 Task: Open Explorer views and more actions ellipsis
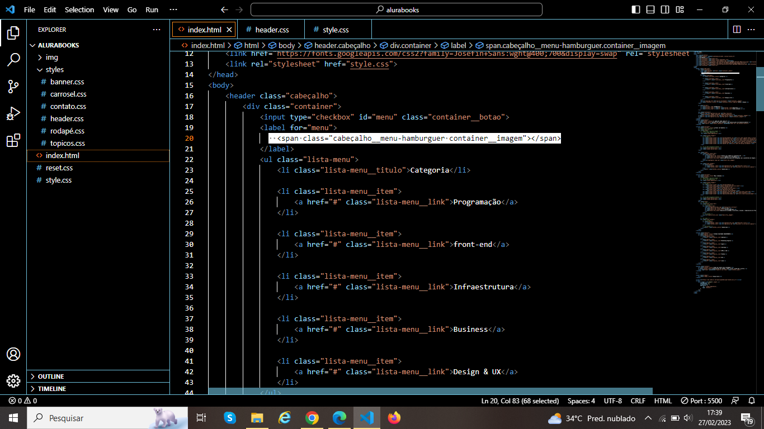click(157, 30)
